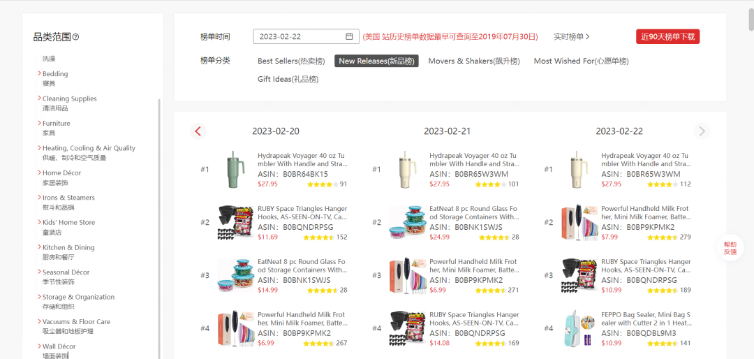Open milk frother thumbnail priced $7.99

click(x=579, y=222)
